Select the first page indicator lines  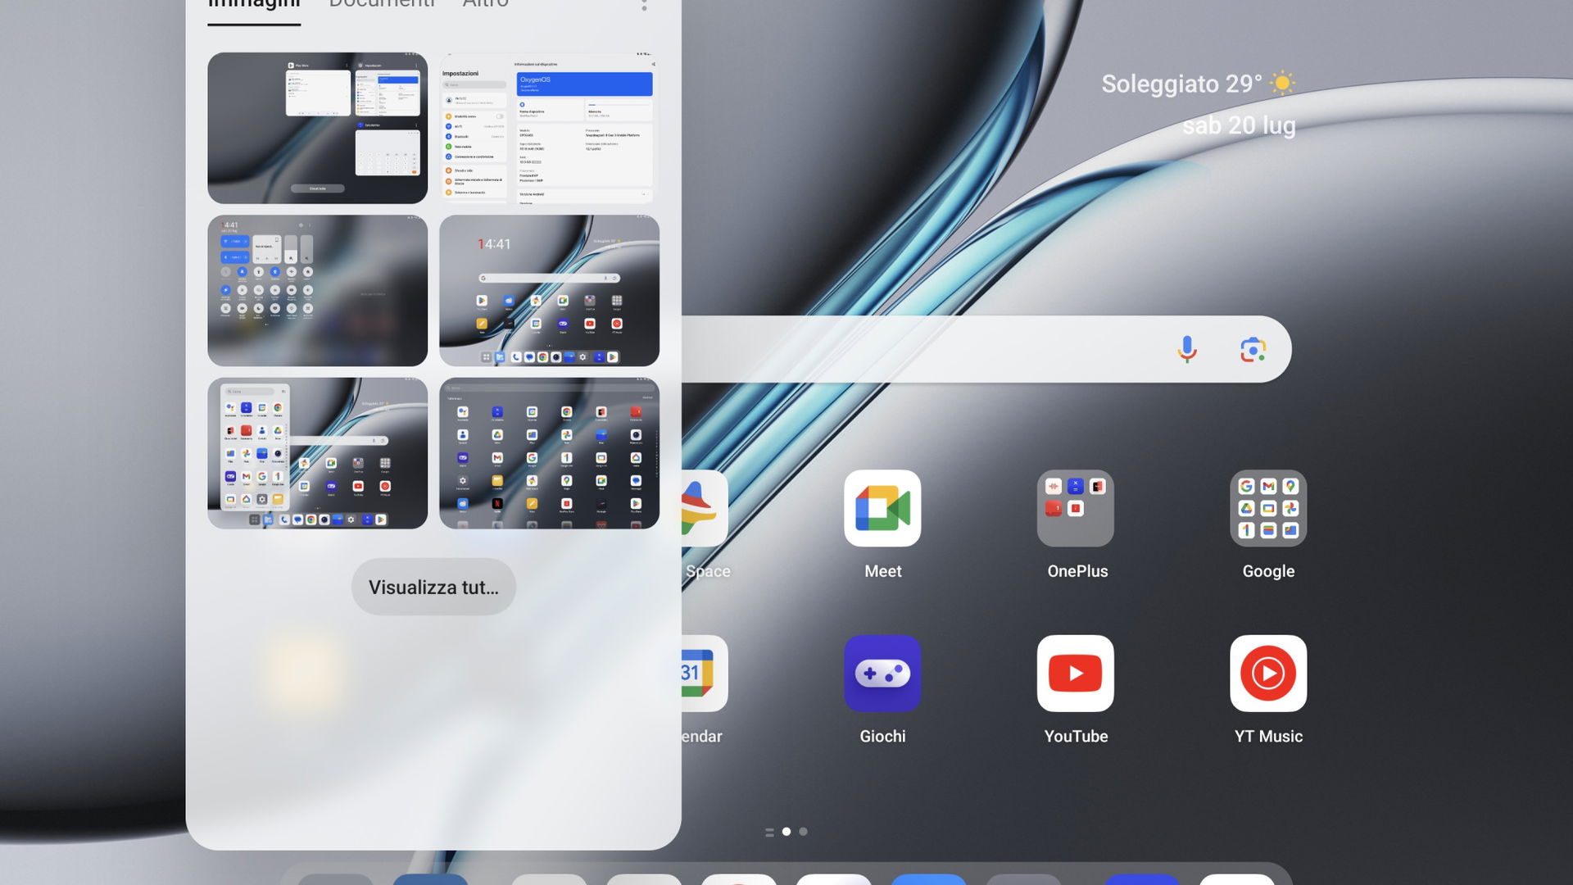pyautogui.click(x=769, y=832)
